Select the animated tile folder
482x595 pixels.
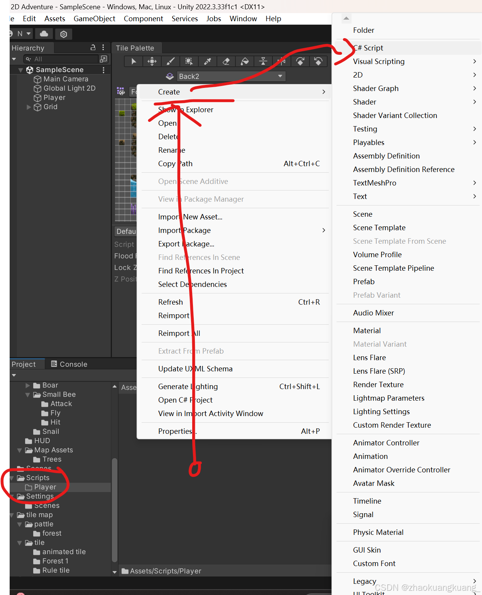(x=59, y=552)
